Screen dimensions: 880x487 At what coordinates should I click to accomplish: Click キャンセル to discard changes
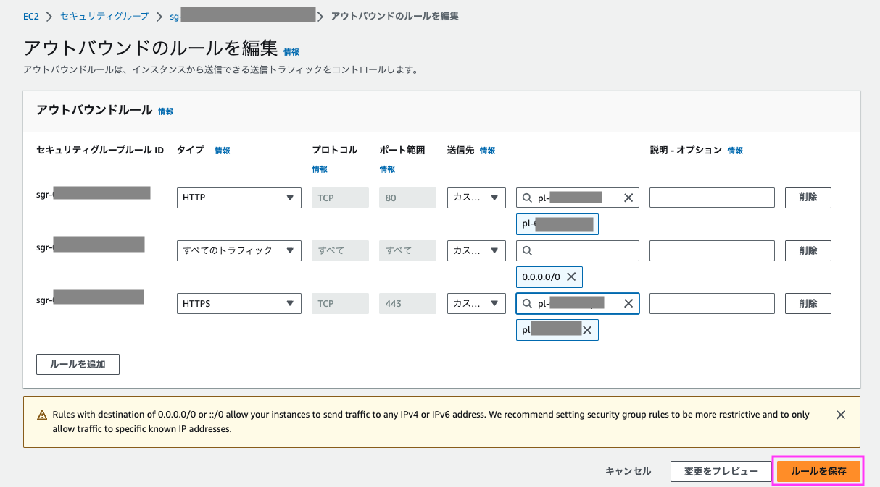coord(628,471)
